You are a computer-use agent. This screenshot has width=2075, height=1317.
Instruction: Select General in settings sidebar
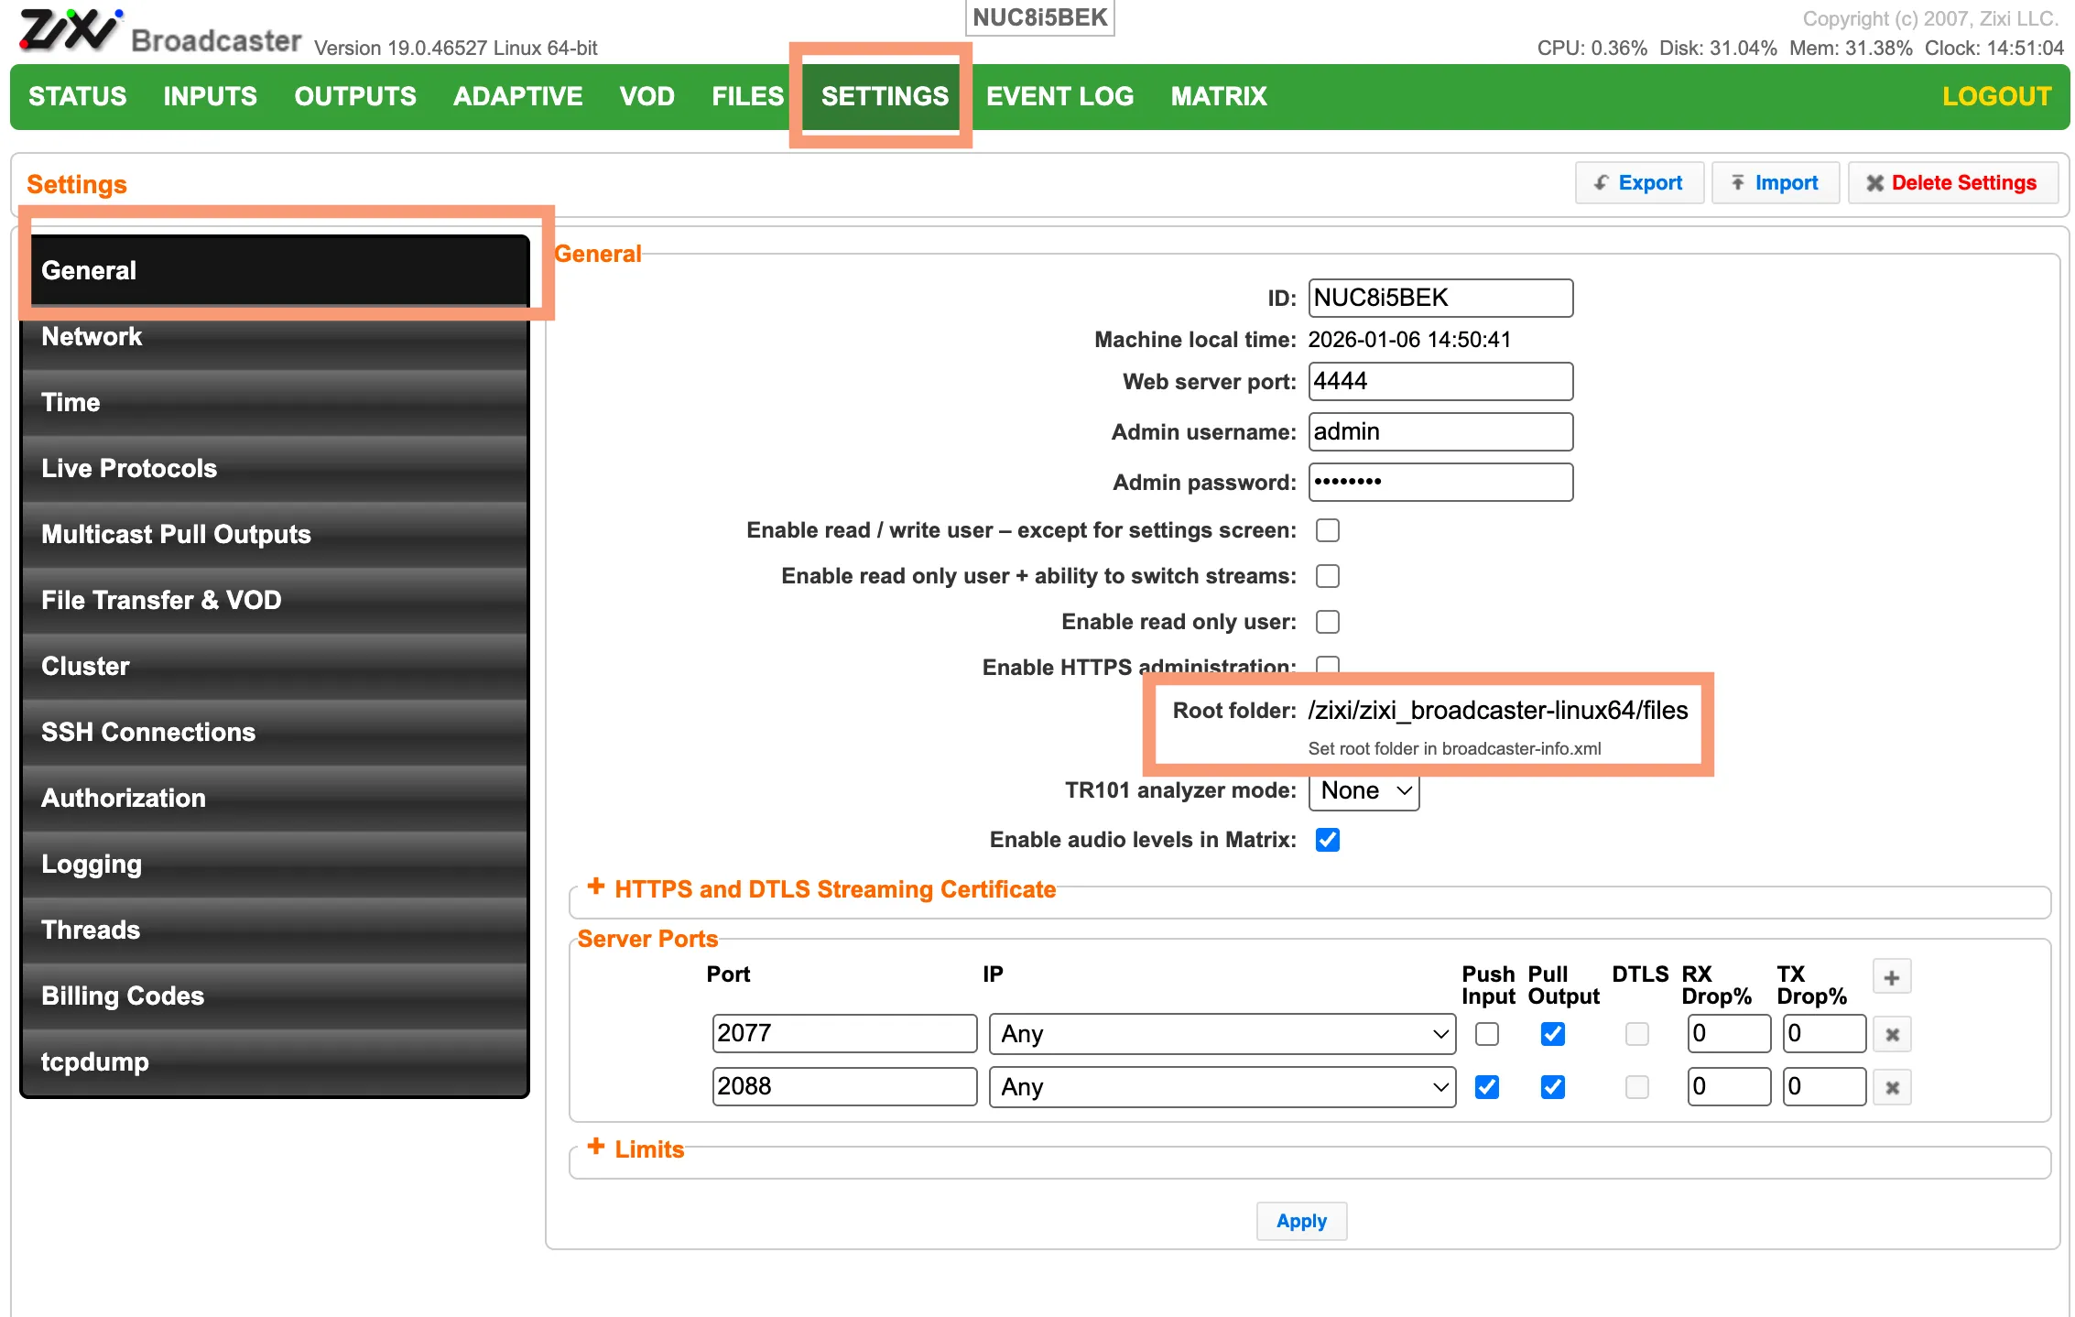[275, 270]
